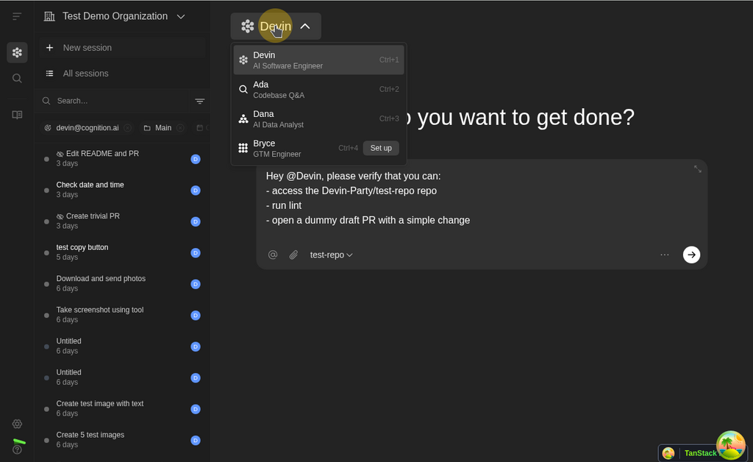The height and width of the screenshot is (462, 753).
Task: Select Devin AI Software Engineer from the menu
Action: (319, 60)
